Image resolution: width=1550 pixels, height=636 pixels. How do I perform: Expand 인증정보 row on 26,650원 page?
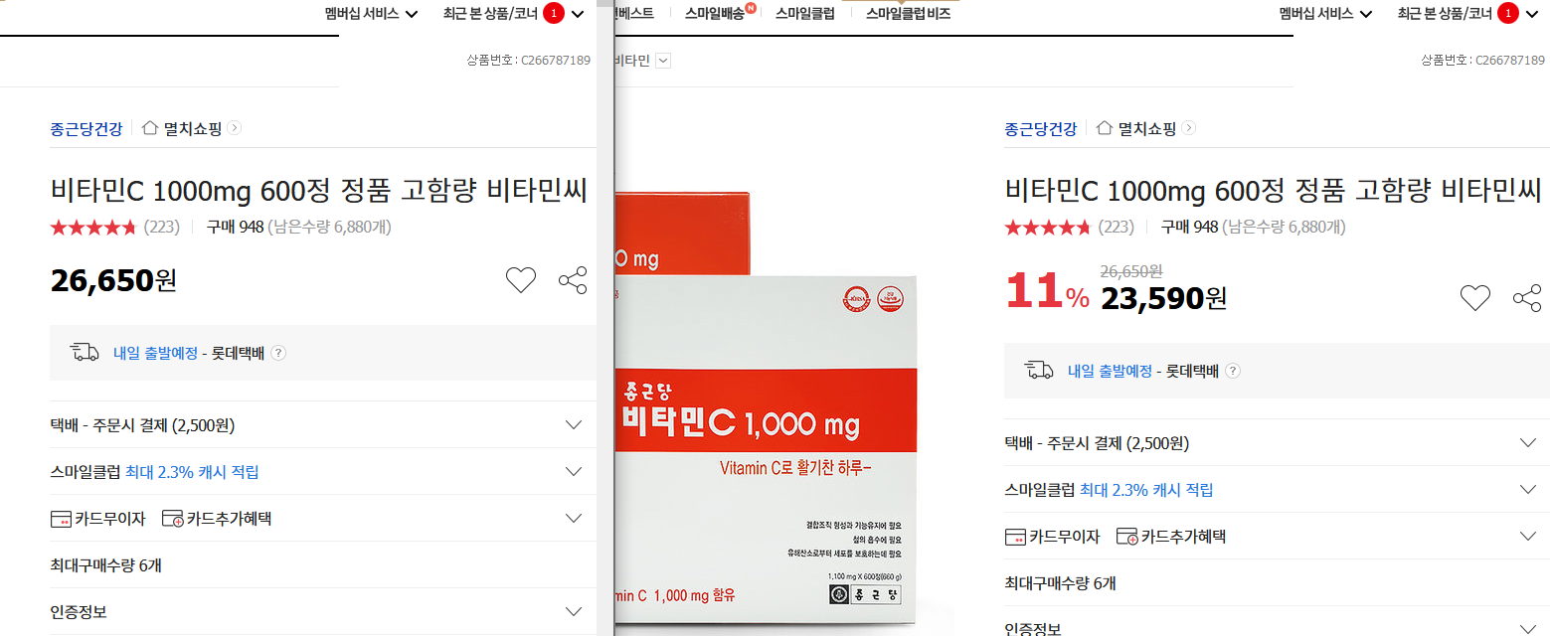click(x=574, y=611)
